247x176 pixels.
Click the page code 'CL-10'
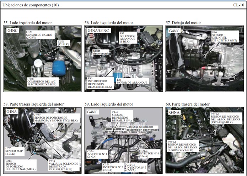(239, 5)
